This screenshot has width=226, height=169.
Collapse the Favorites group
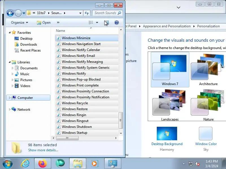pyautogui.click(x=10, y=32)
